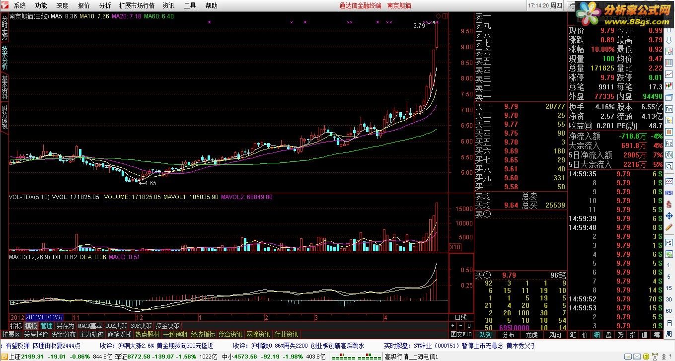Click the keyboard-like status bar icon
The image size is (675, 361).
[x=628, y=357]
